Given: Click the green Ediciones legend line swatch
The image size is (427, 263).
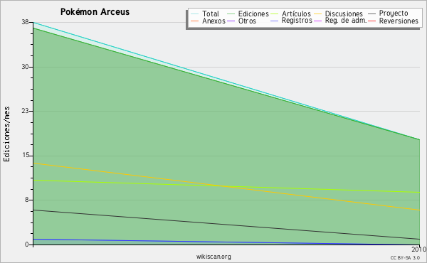Looking at the screenshot, I should pos(231,14).
